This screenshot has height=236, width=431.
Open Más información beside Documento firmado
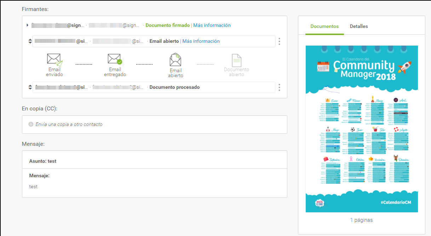pyautogui.click(x=212, y=25)
